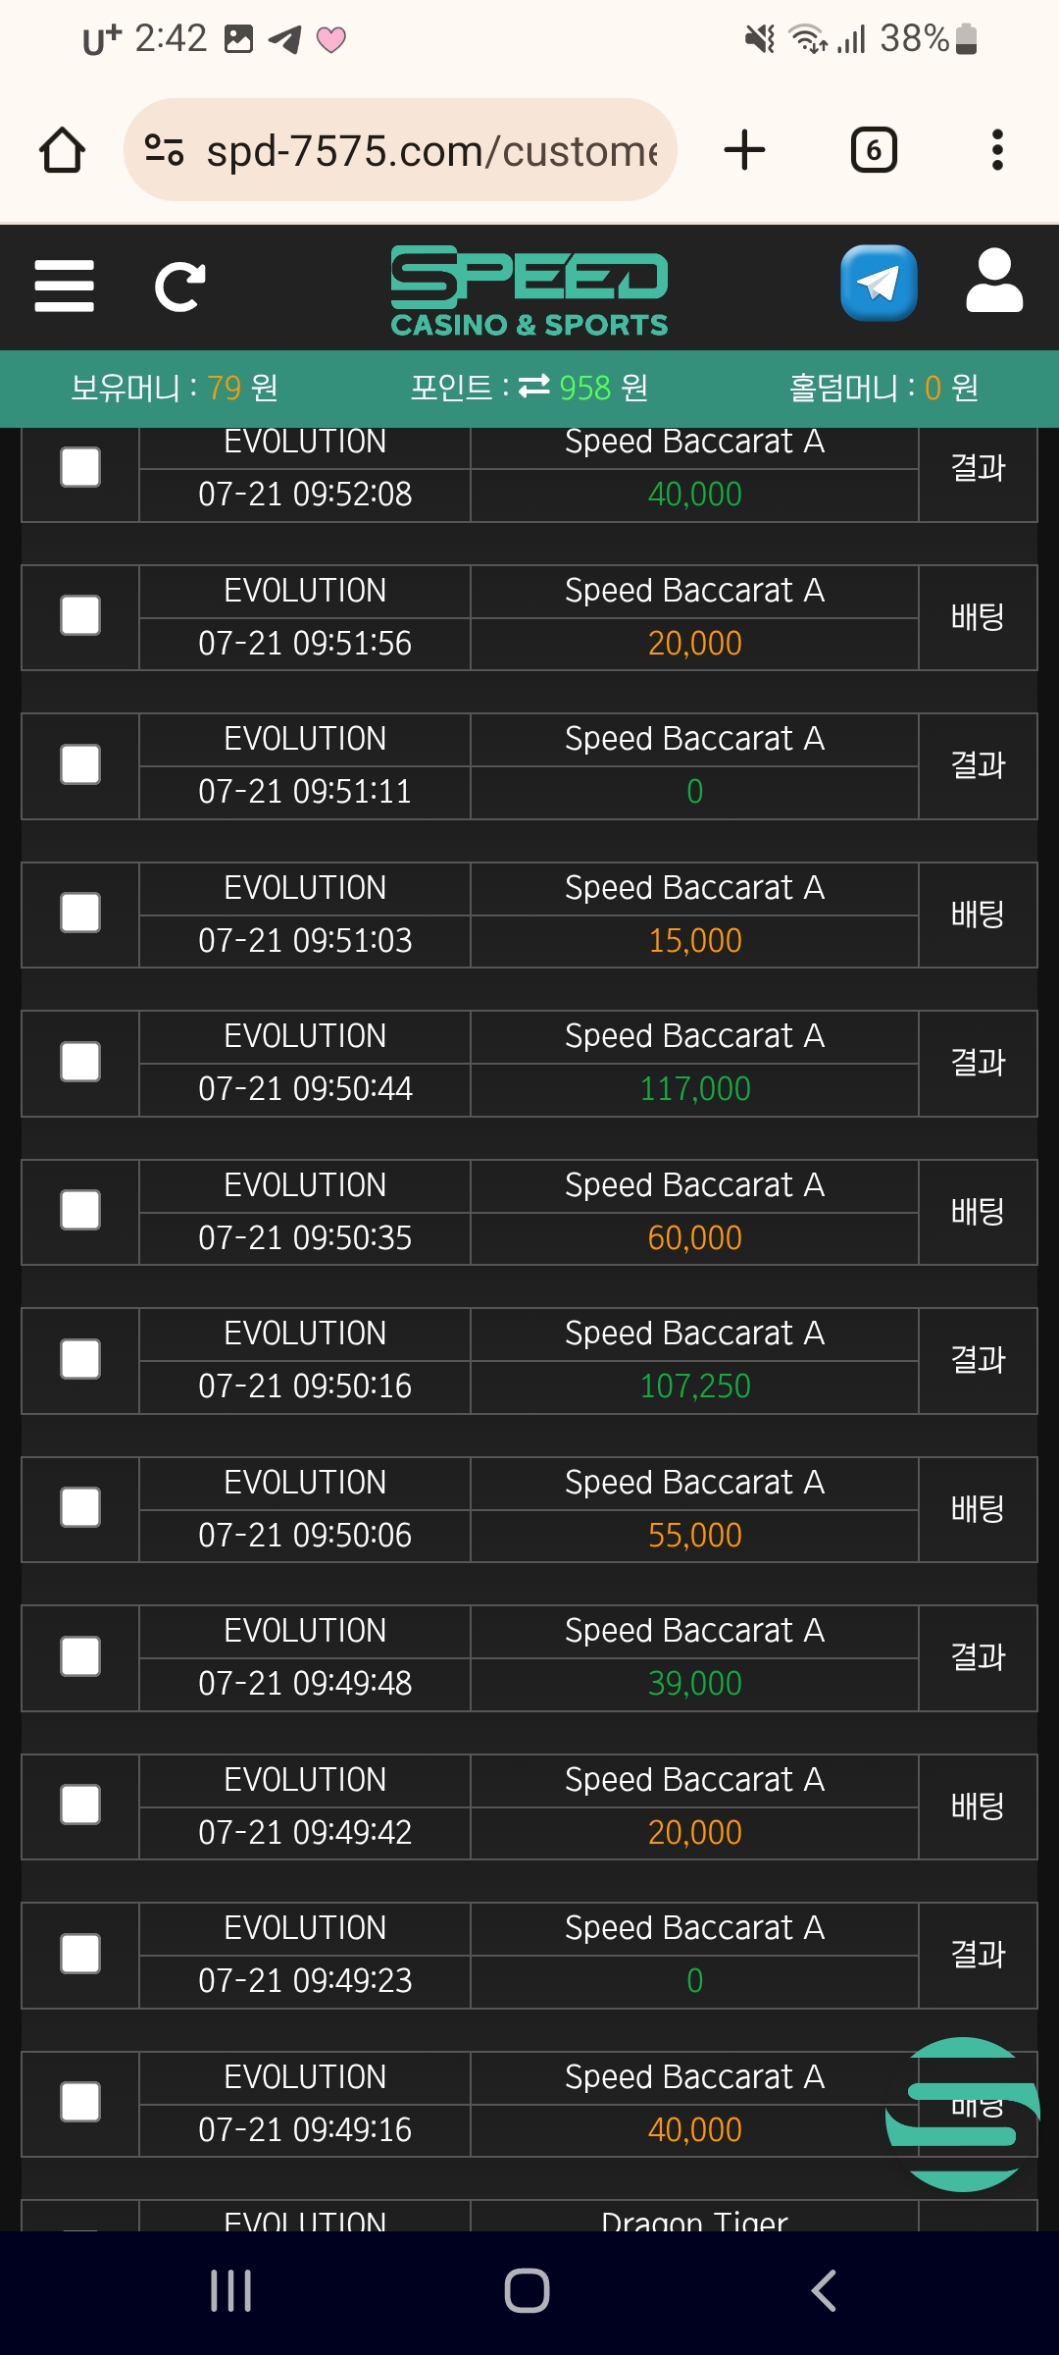Screen dimensions: 1059x2355
Task: Select the checkbox for 09:50:44 entry
Action: [x=80, y=1062]
